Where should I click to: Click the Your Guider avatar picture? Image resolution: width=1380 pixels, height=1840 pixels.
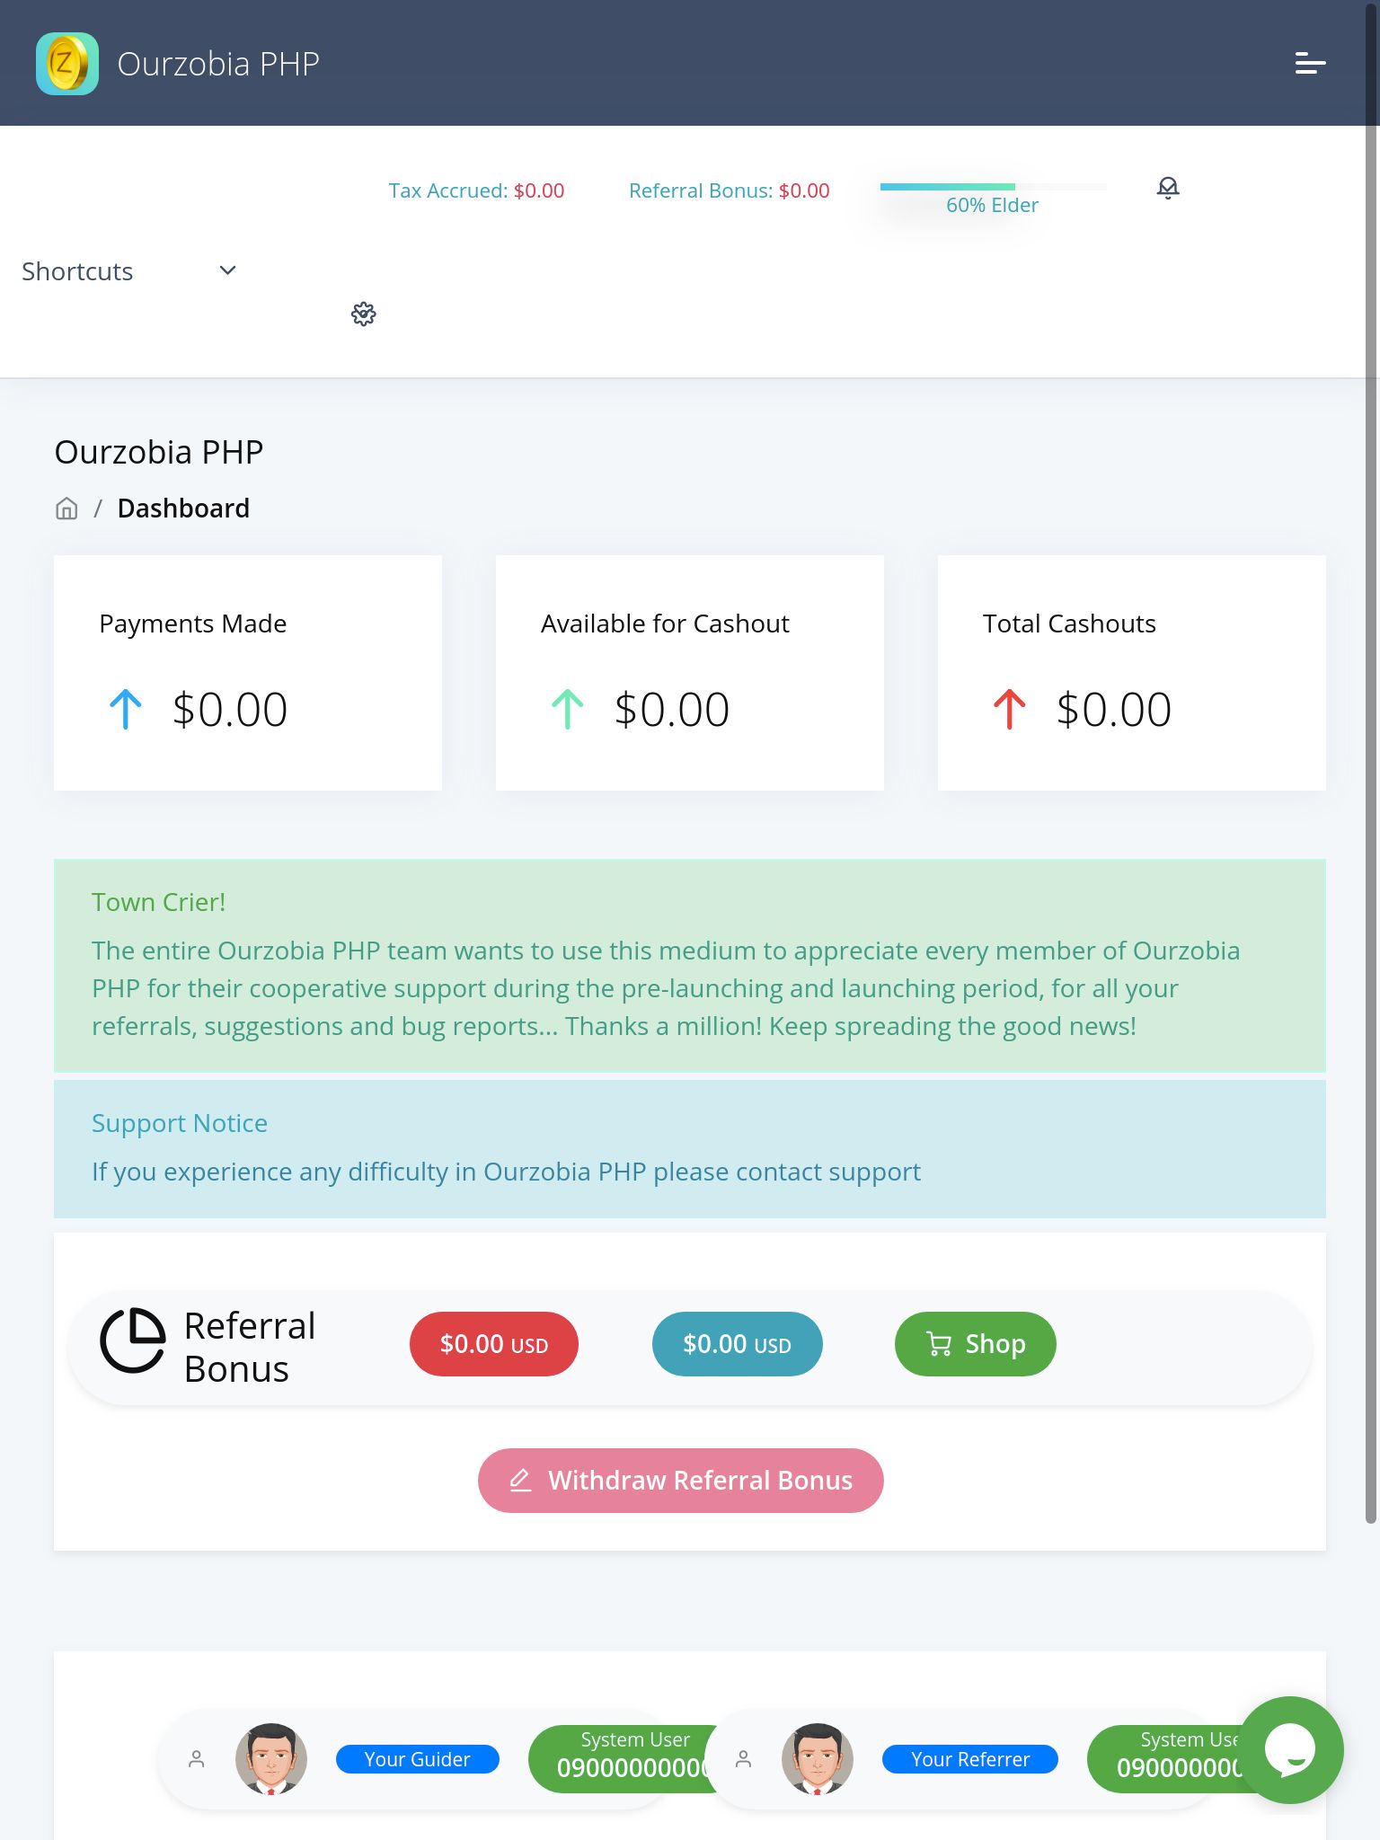tap(270, 1758)
